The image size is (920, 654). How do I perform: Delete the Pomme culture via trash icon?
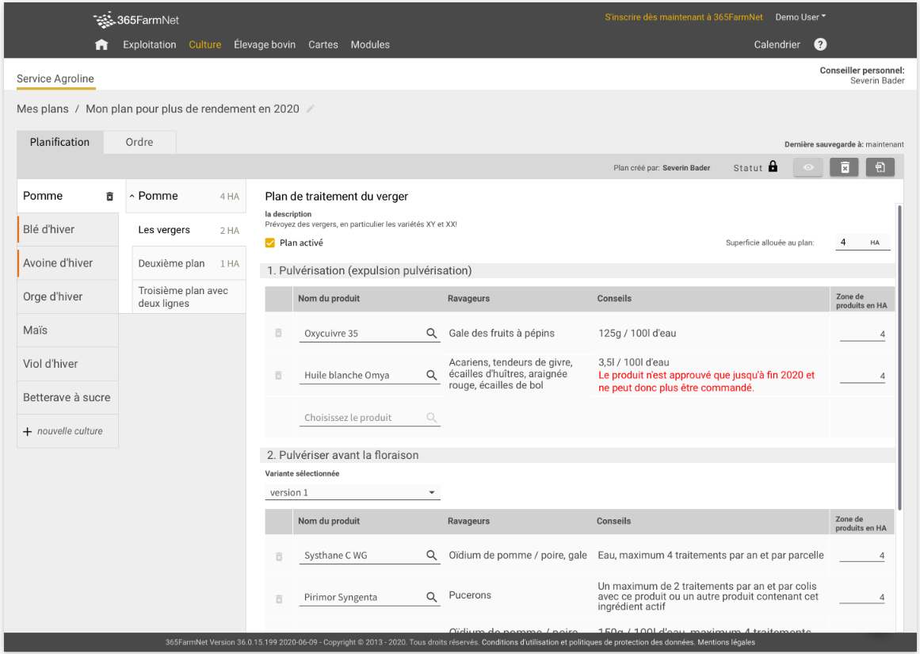click(x=110, y=197)
